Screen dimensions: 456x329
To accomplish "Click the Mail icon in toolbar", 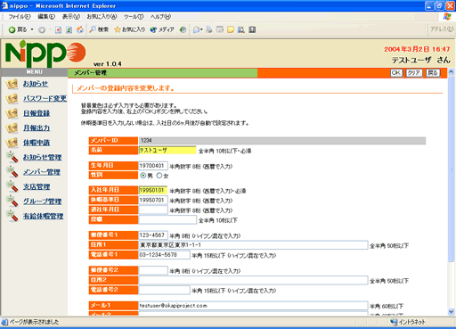I will pyautogui.click(x=196, y=29).
